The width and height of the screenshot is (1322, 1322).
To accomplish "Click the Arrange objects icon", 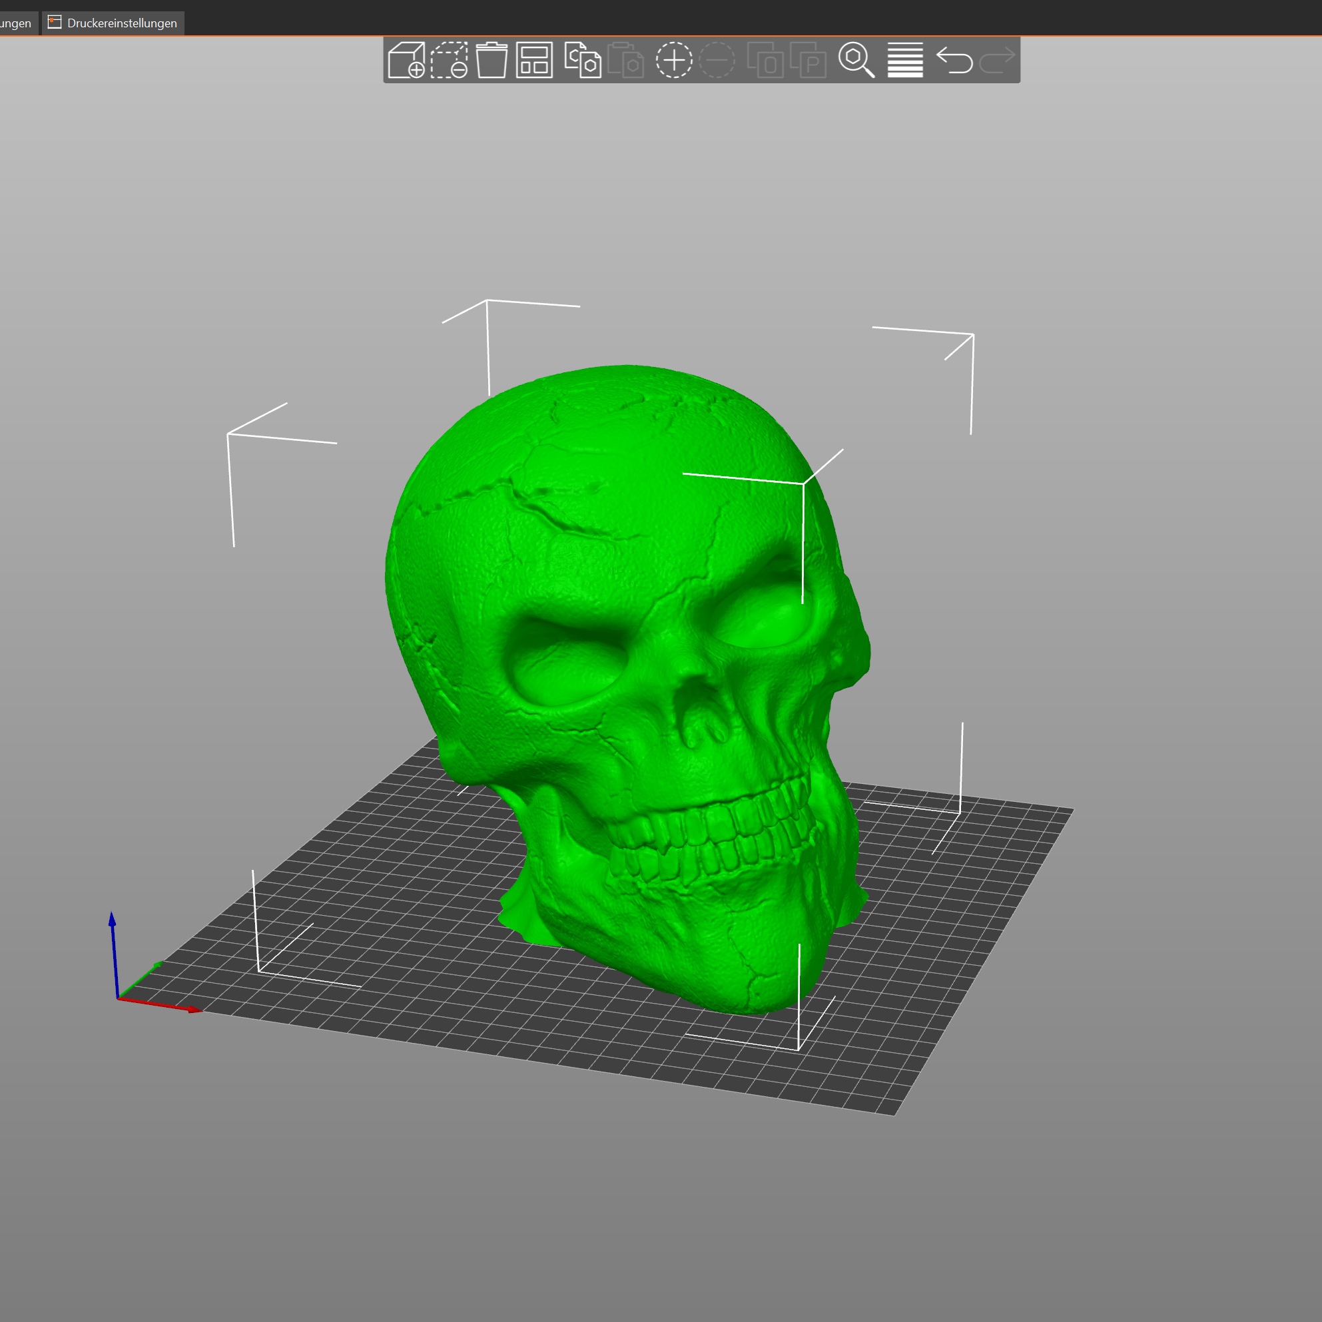I will point(533,60).
